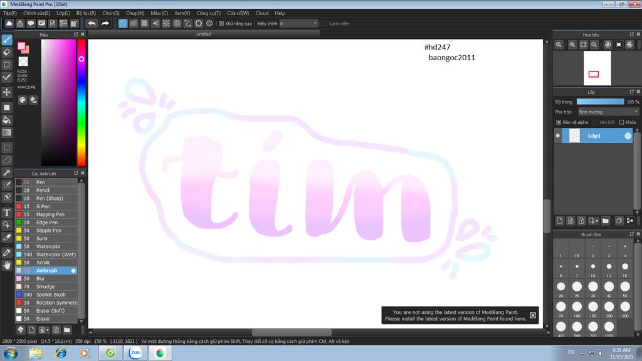Screen dimensions: 642x361
Task: Open the Help menu
Action: (280, 13)
